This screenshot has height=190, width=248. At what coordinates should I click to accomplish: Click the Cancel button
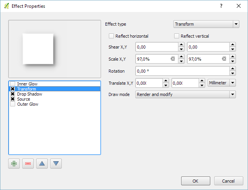click(228, 181)
